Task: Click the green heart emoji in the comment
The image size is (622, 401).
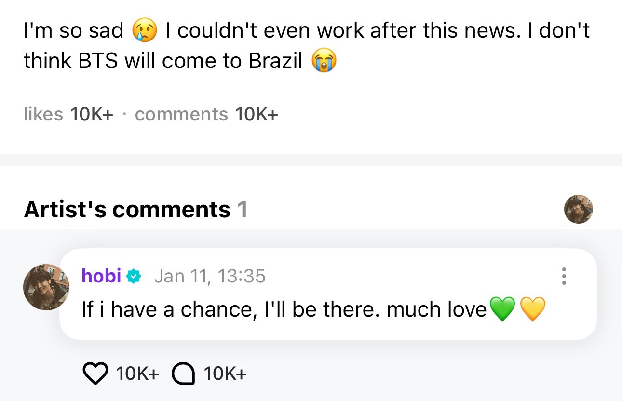Action: coord(502,309)
